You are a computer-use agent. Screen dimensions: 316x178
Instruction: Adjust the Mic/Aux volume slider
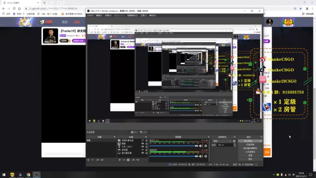(174, 146)
